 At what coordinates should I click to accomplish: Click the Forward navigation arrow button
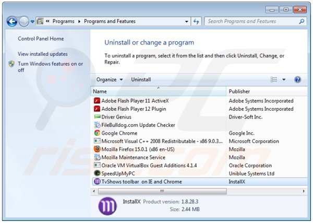(24, 21)
